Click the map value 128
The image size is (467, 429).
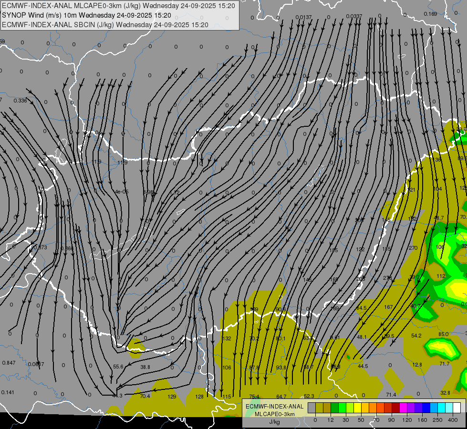199,397
